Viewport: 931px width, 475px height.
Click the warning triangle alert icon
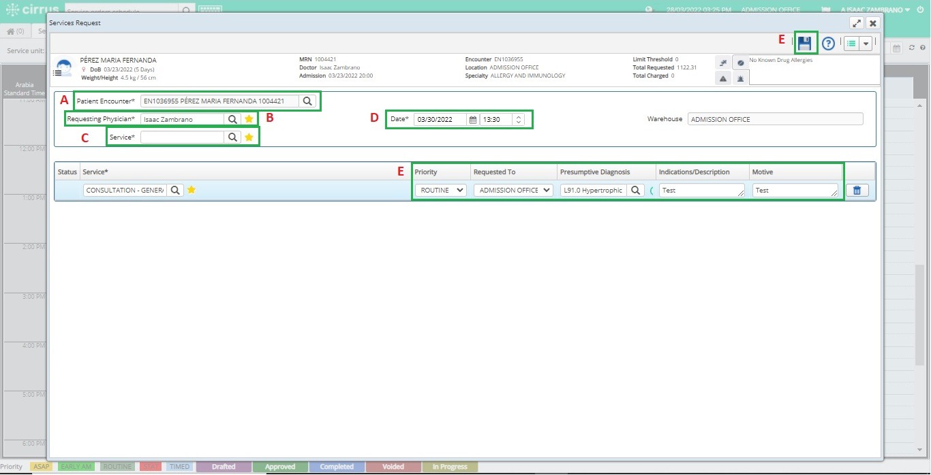coord(722,79)
